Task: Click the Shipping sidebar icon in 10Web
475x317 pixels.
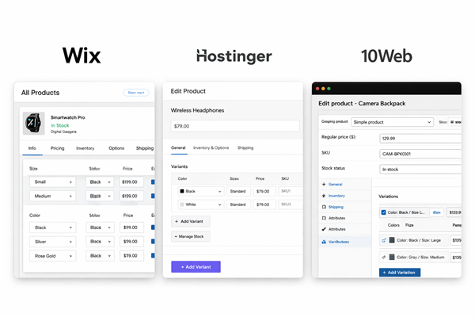Action: (x=323, y=207)
